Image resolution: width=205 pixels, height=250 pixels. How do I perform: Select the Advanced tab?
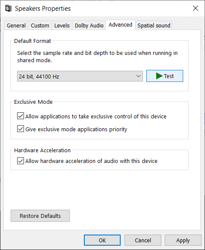tap(121, 25)
